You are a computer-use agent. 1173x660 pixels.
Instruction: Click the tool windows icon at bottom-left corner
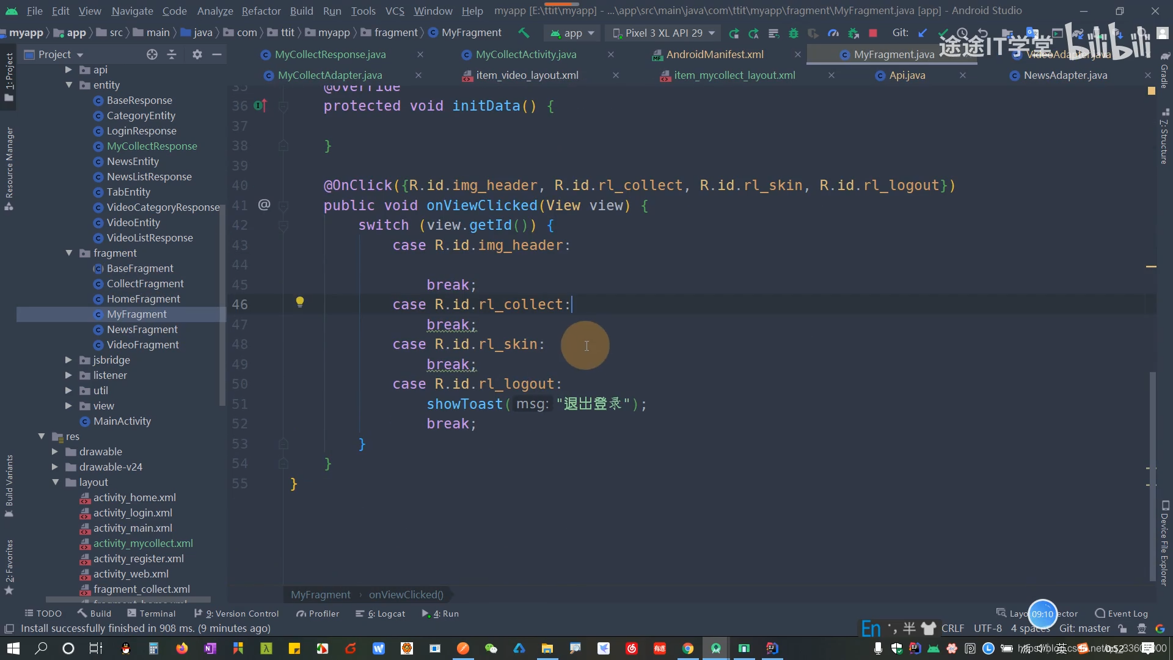click(x=9, y=628)
